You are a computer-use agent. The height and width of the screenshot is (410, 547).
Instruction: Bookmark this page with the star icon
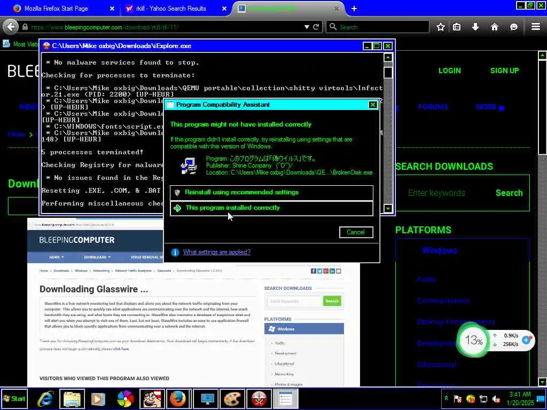441,27
